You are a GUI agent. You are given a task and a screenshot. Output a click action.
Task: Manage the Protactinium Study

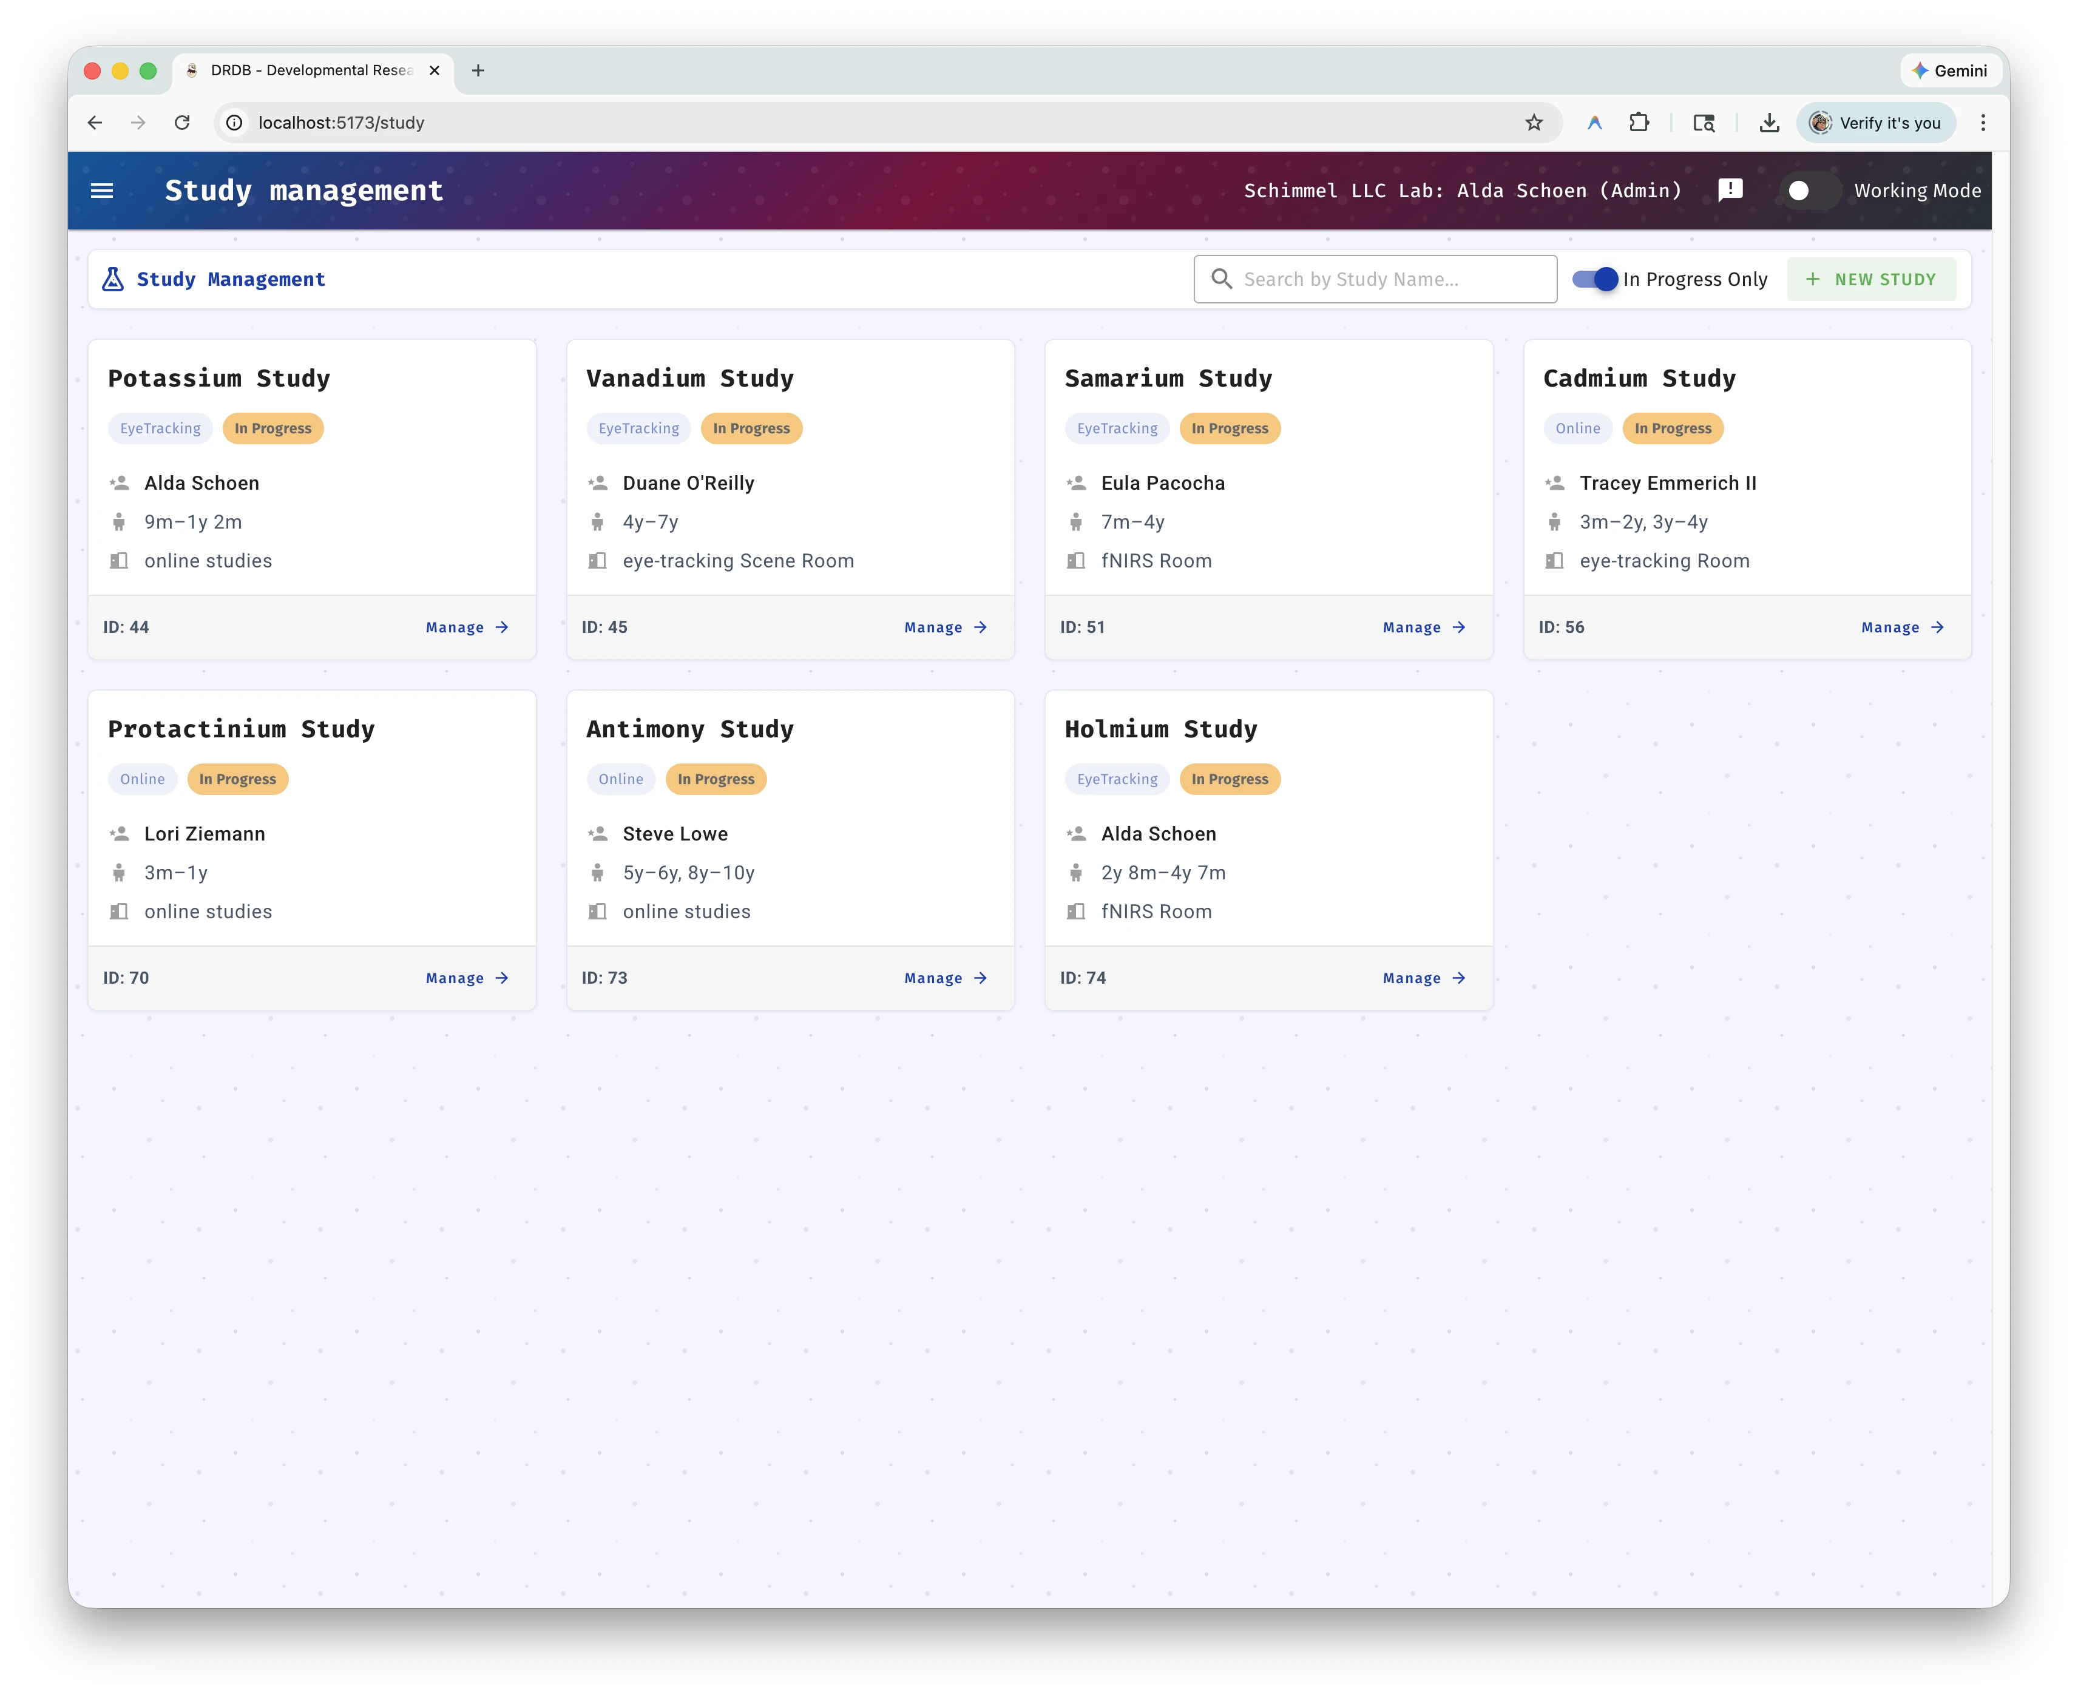coord(467,978)
